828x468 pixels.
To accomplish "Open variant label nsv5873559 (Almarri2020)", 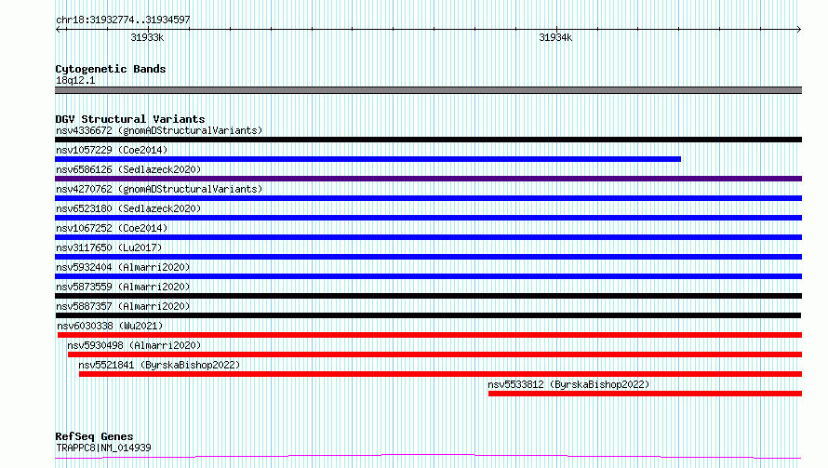I will (x=123, y=287).
